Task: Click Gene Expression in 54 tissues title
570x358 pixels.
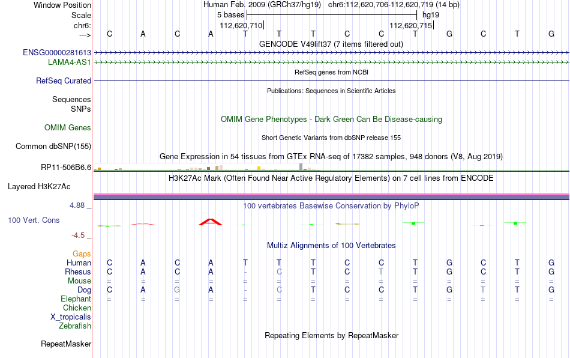Action: coord(331,156)
